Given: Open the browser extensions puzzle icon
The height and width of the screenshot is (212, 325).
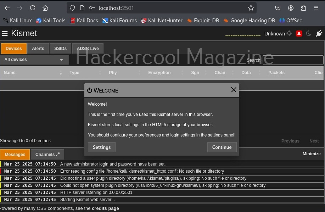Looking at the screenshot, I should click(x=303, y=8).
